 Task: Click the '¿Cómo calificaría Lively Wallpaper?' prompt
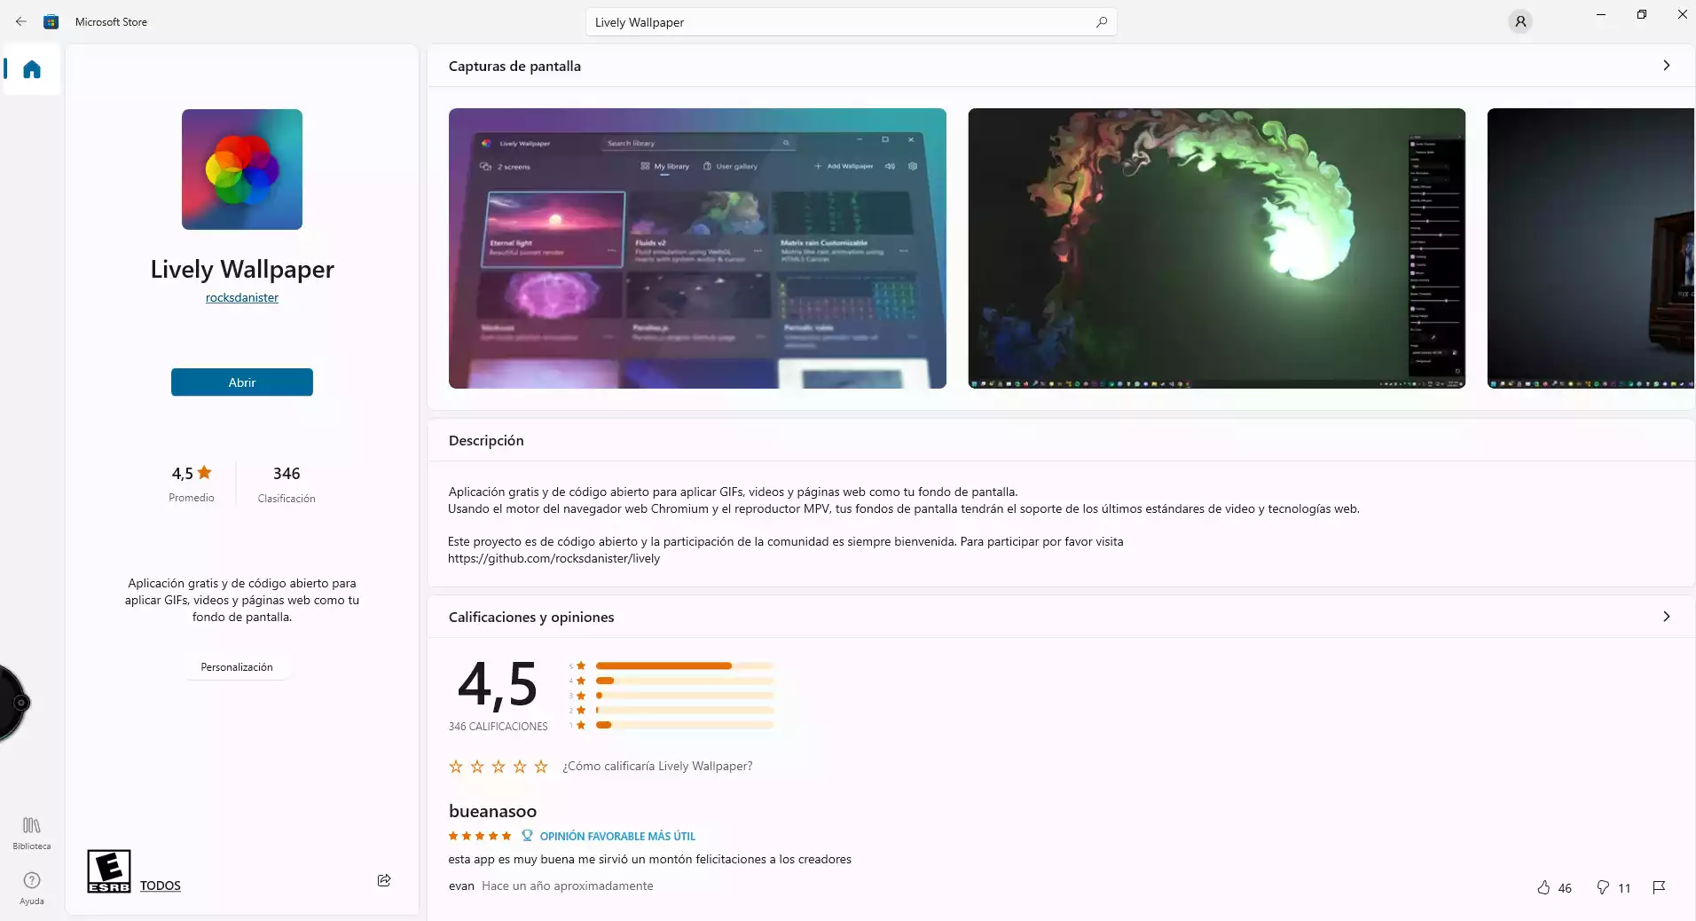(x=657, y=767)
